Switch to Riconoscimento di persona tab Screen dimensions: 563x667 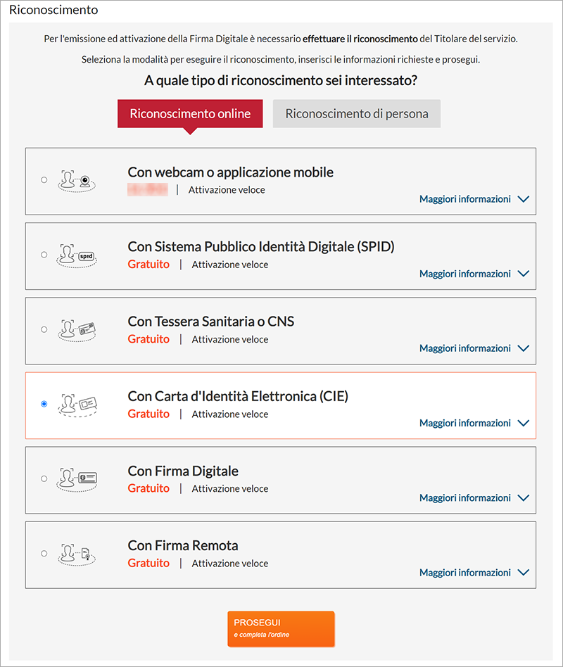357,113
